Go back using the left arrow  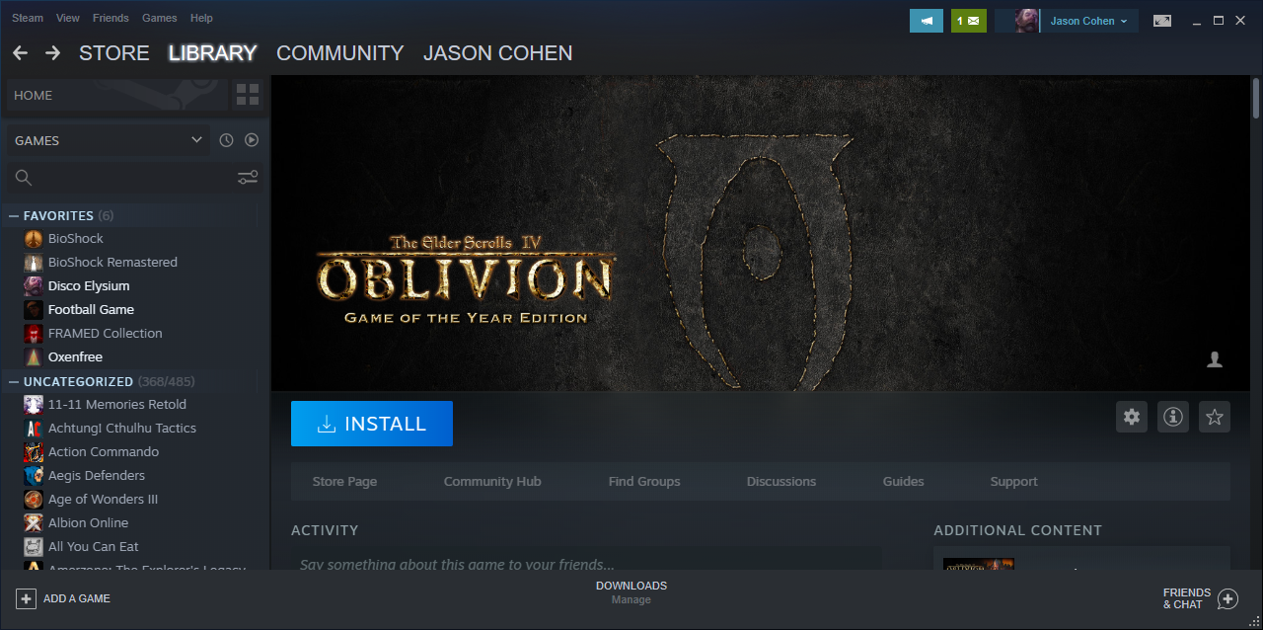(20, 53)
